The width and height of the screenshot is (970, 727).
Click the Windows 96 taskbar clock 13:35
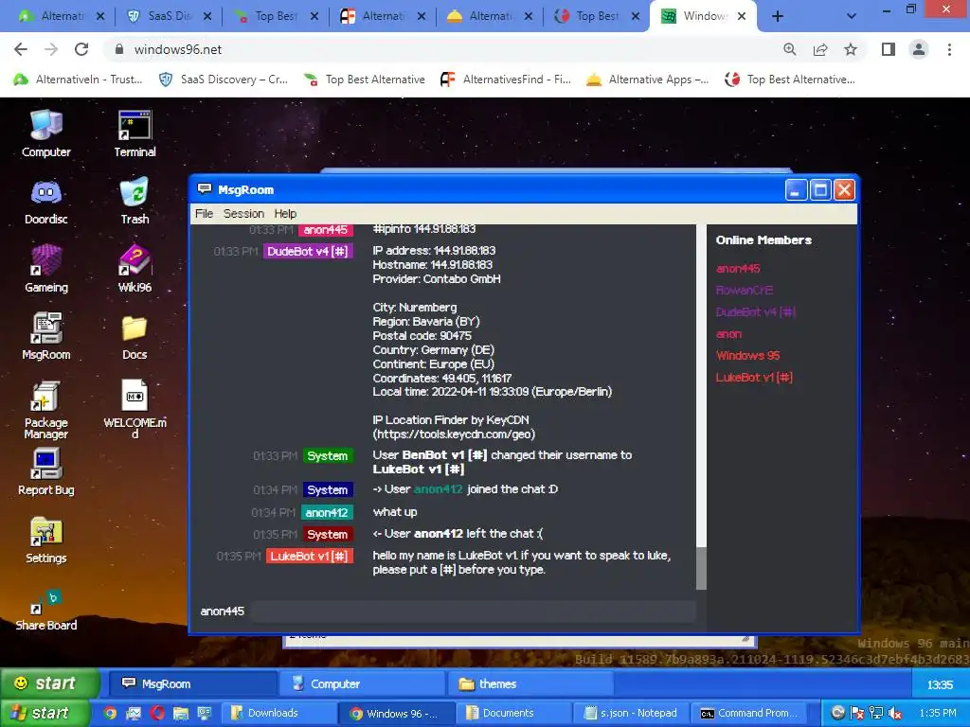940,684
